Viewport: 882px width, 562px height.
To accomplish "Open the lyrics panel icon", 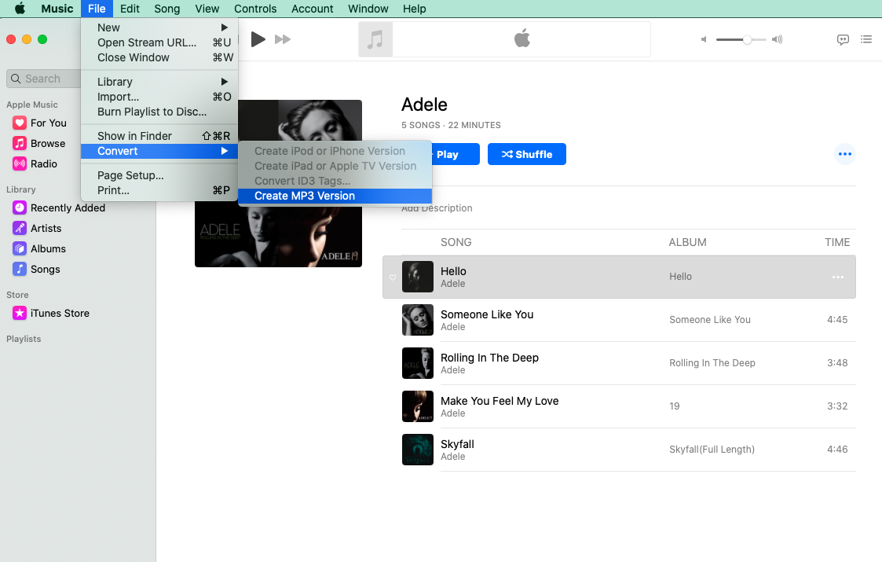I will [x=843, y=39].
